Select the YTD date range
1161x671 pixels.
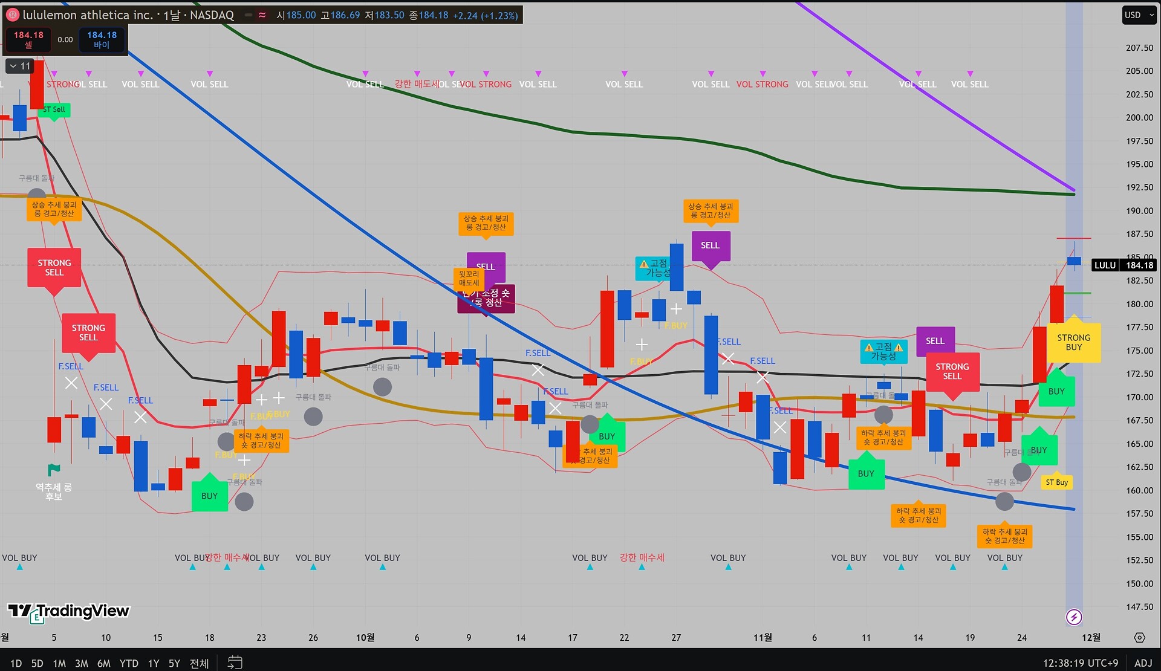click(x=129, y=663)
